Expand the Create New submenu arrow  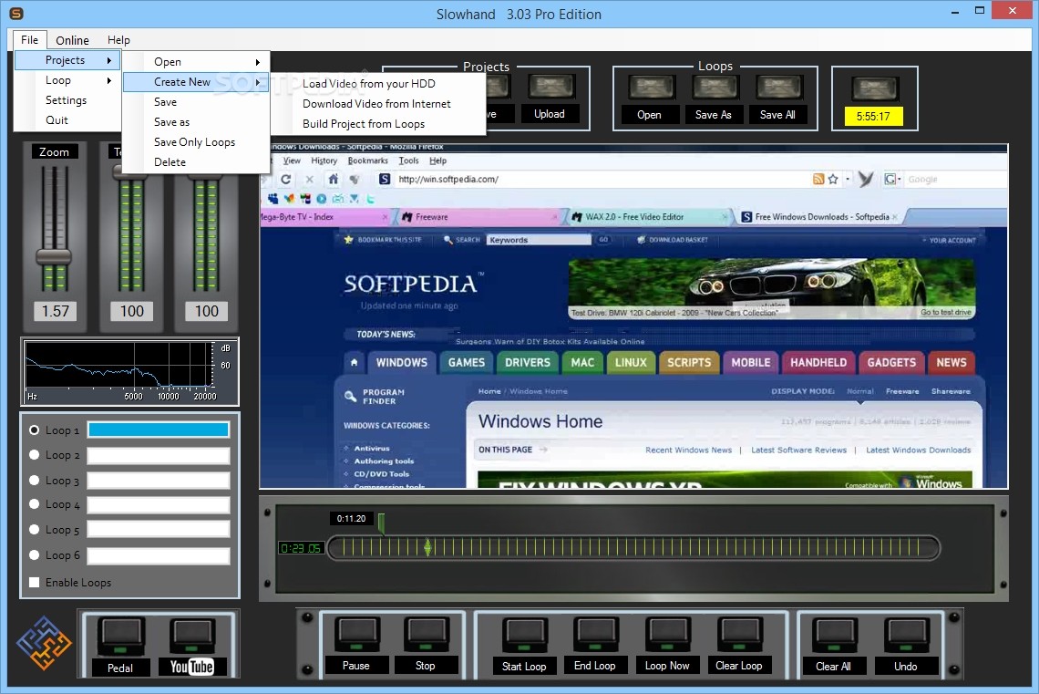[x=258, y=82]
